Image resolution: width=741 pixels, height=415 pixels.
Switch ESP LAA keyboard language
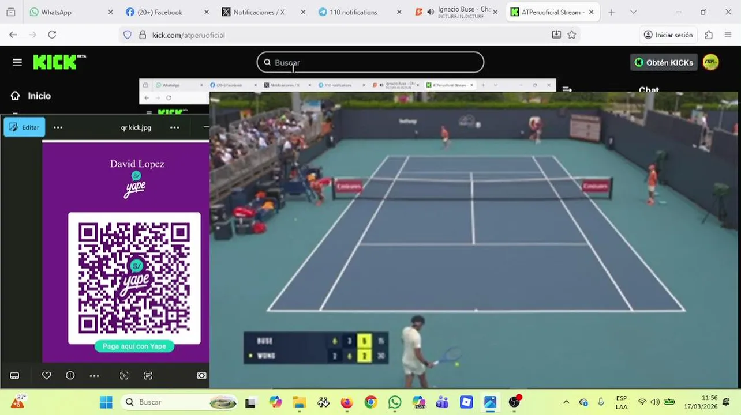622,402
